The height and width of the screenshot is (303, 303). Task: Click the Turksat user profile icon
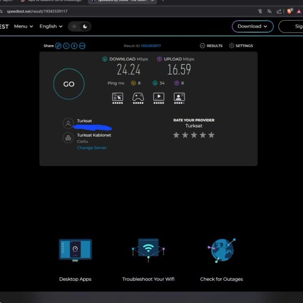coord(68,123)
